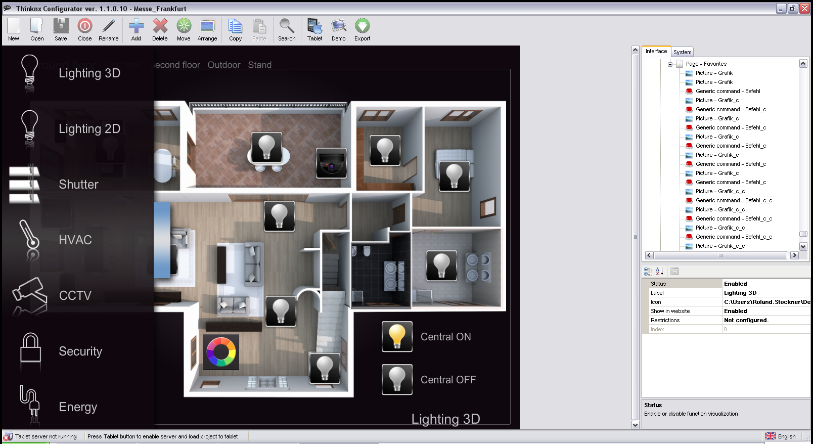The image size is (813, 444).
Task: Click the canvas vertical scrollbar up arrow
Action: coord(636,50)
